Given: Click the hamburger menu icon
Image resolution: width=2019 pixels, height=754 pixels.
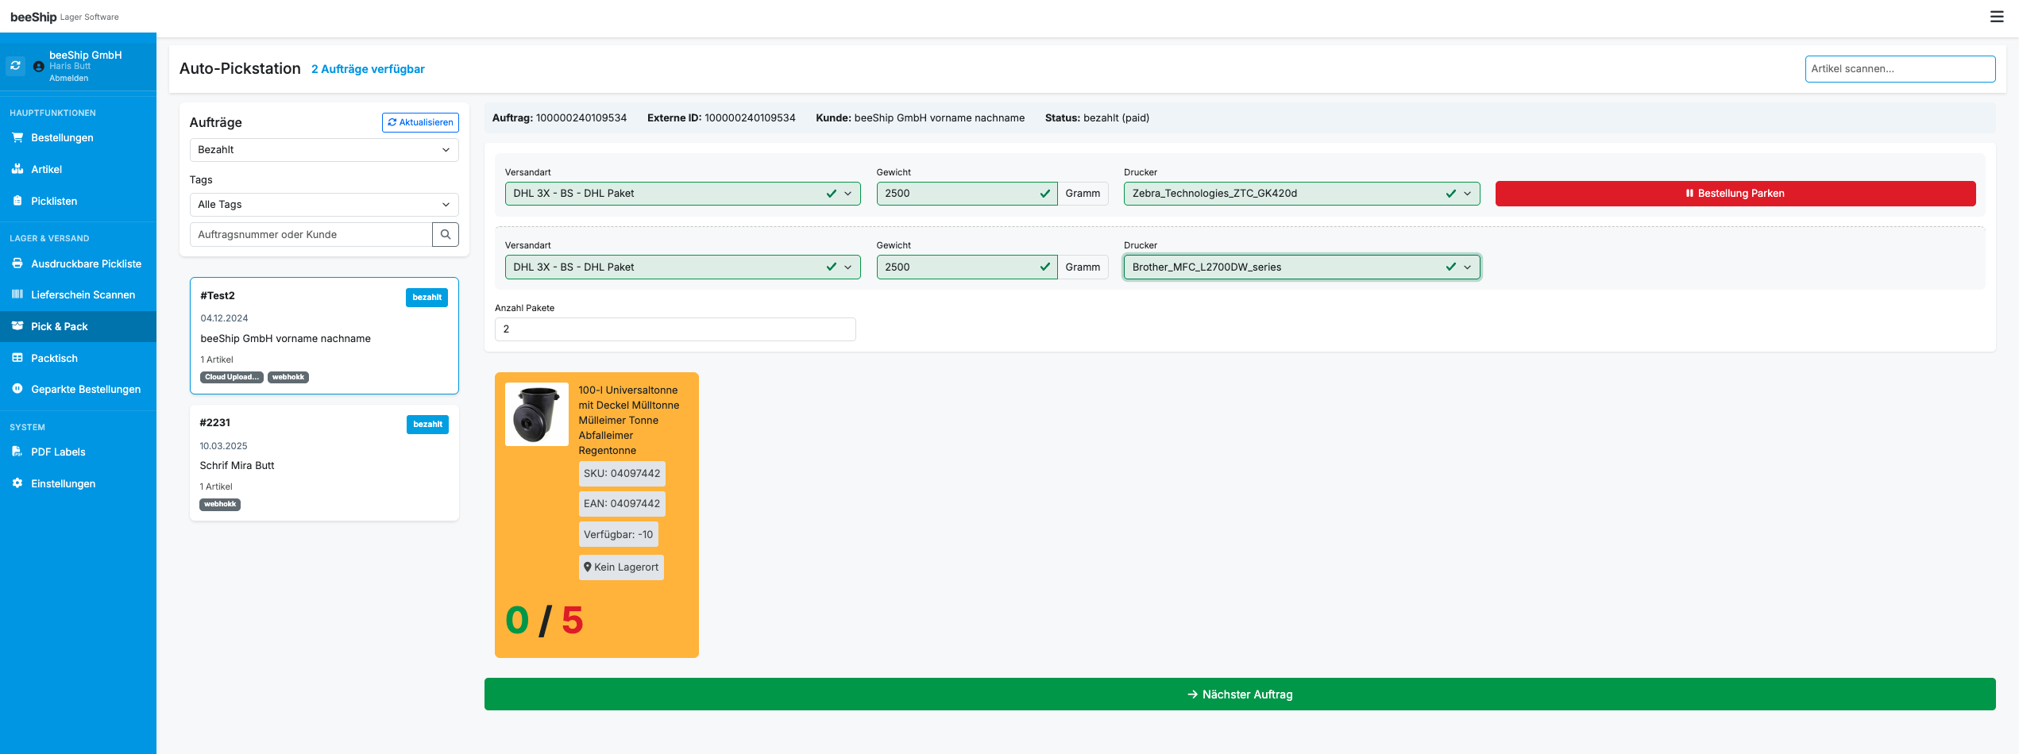Looking at the screenshot, I should pyautogui.click(x=1996, y=17).
